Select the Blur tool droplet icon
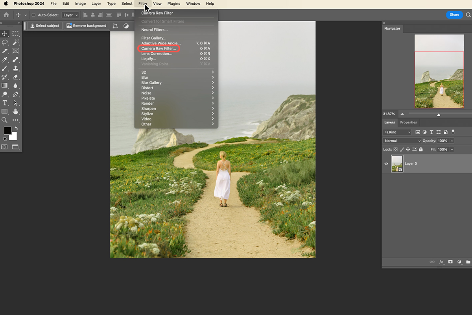This screenshot has height=315, width=472. pos(15,85)
